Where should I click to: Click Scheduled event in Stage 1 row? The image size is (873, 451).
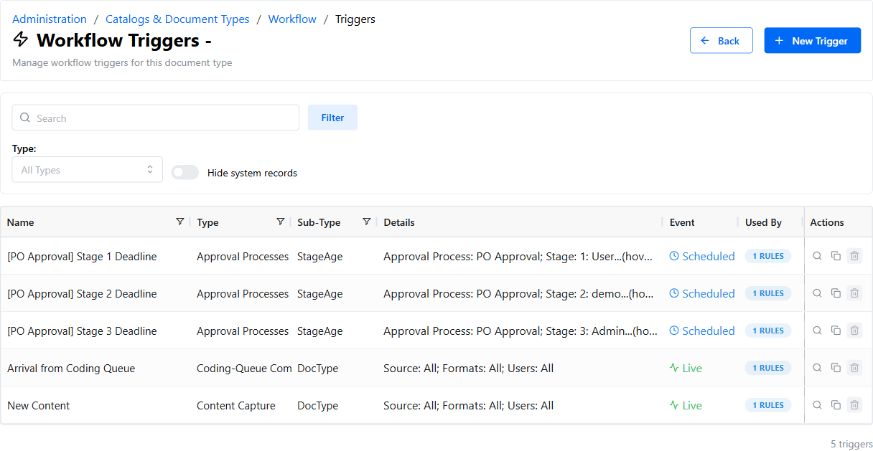pyautogui.click(x=702, y=257)
